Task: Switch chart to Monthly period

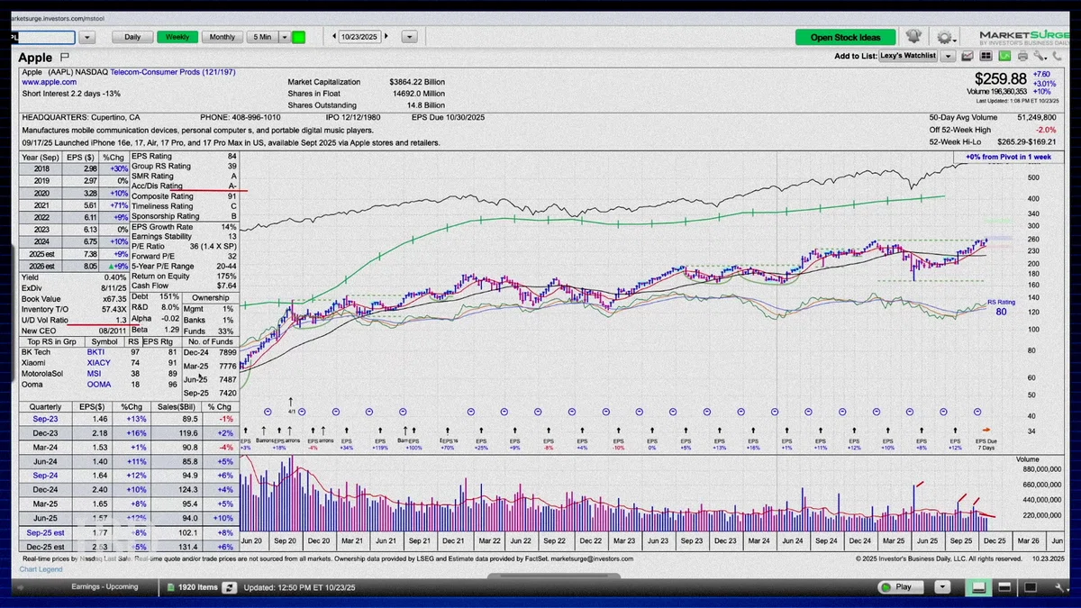Action: point(223,37)
